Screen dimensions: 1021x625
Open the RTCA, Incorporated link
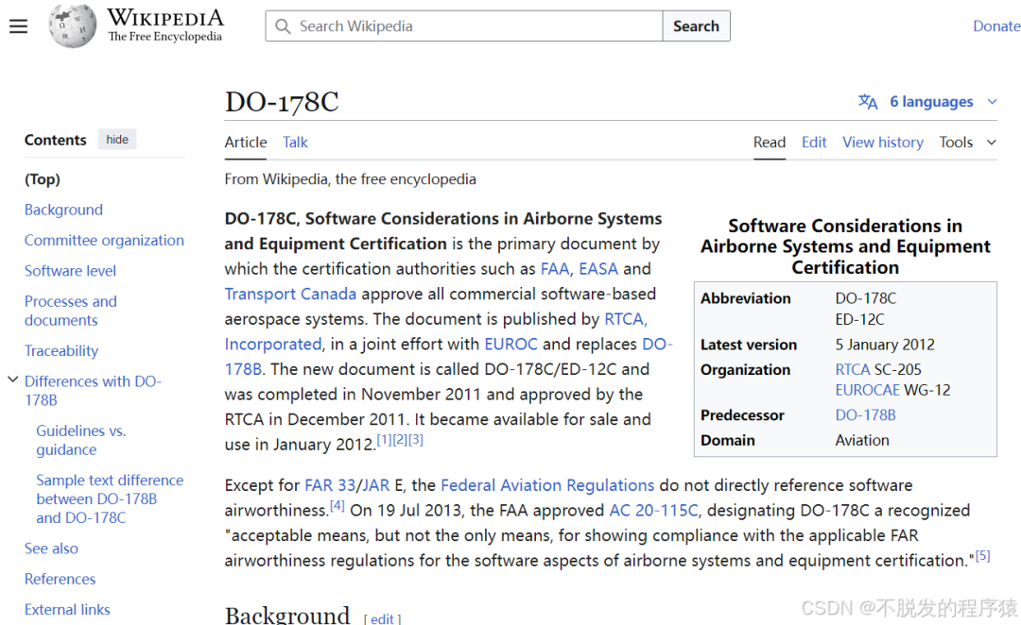pos(626,319)
